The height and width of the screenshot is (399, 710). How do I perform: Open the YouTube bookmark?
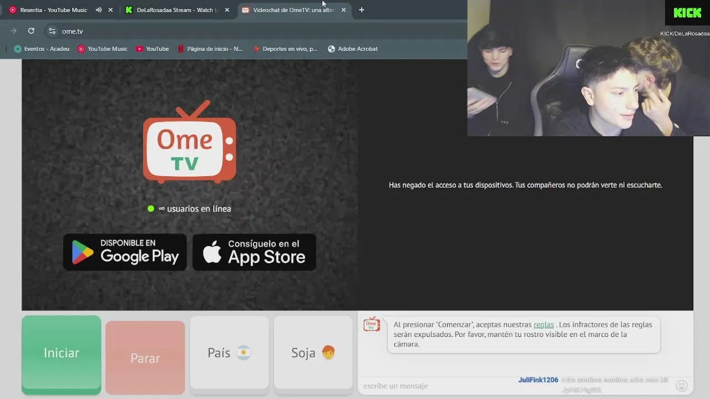click(153, 49)
